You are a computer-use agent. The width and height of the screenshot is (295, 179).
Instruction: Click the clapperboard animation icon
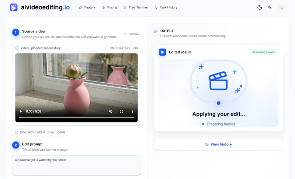tap(218, 80)
